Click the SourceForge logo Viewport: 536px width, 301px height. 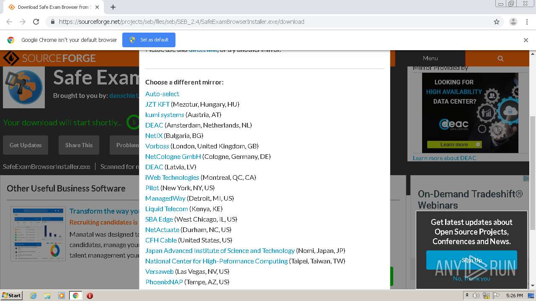(49, 58)
